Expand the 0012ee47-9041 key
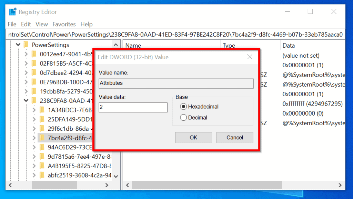353x199 pixels. pyautogui.click(x=26, y=54)
